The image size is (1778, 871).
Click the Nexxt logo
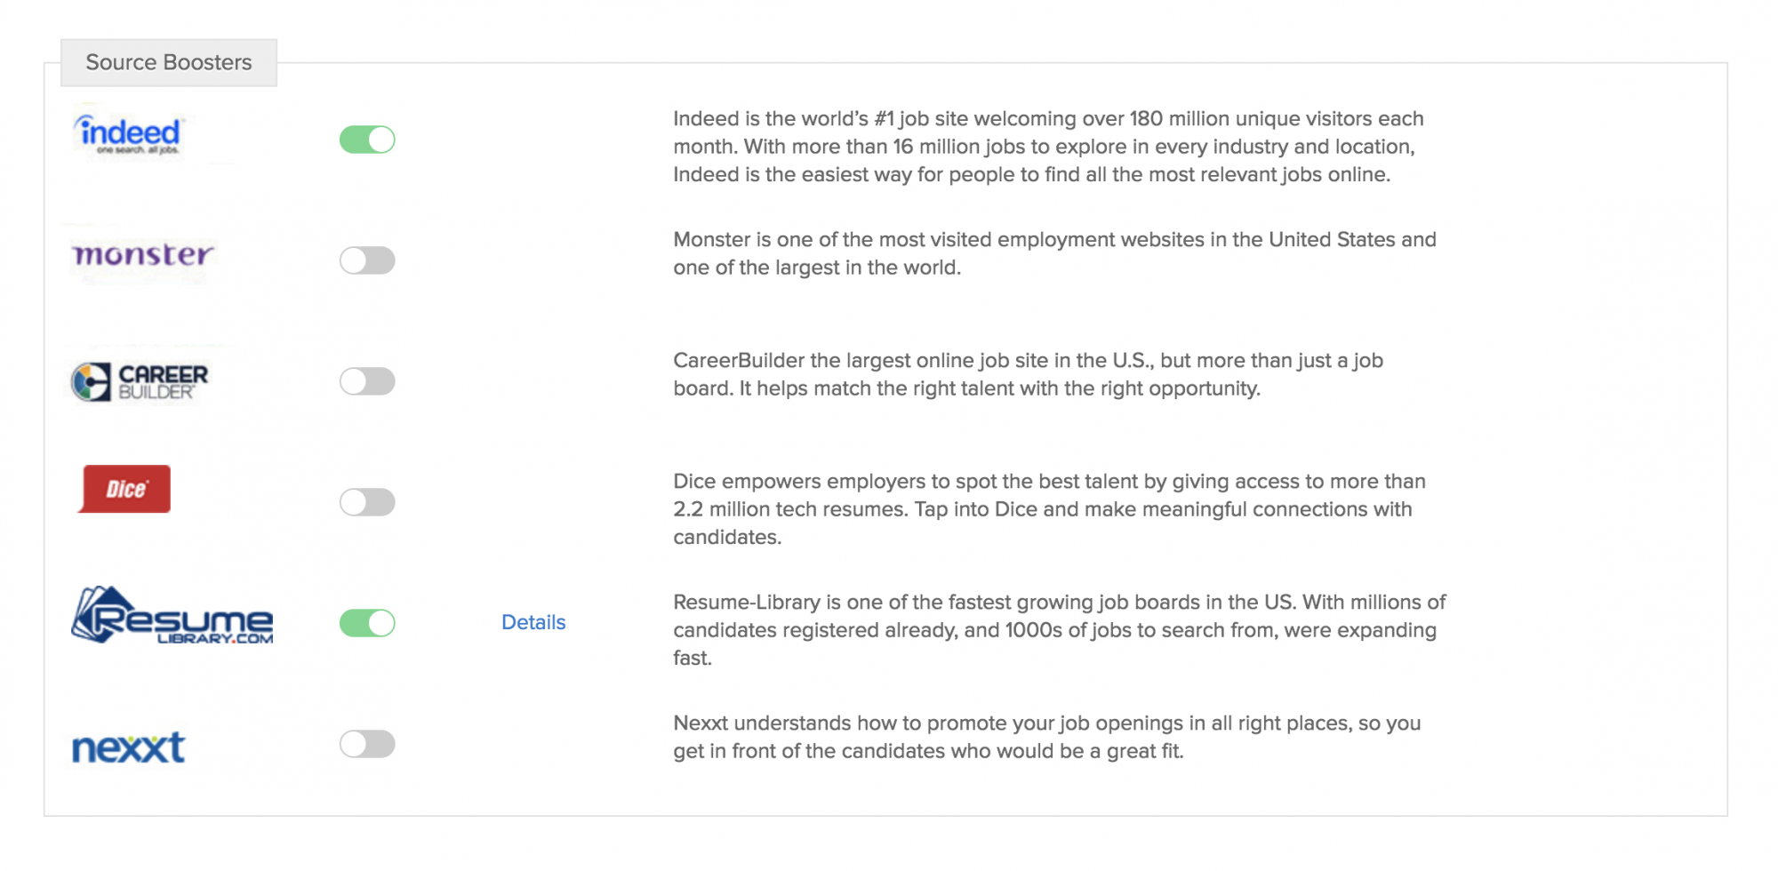point(128,747)
